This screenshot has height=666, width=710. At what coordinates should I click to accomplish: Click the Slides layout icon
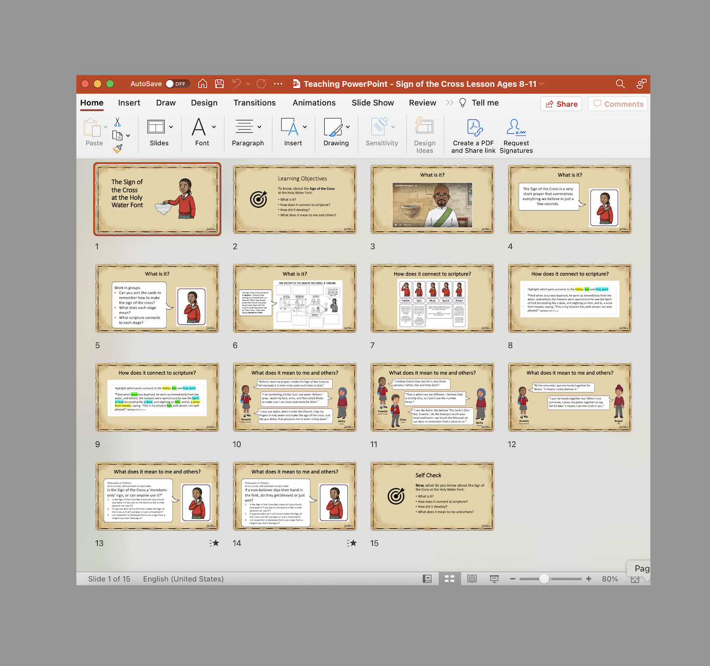click(x=156, y=127)
